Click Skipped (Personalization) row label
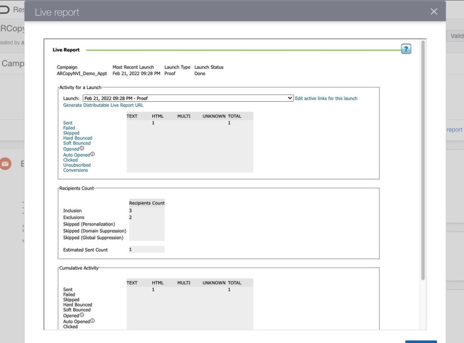The height and width of the screenshot is (343, 464). (x=89, y=224)
